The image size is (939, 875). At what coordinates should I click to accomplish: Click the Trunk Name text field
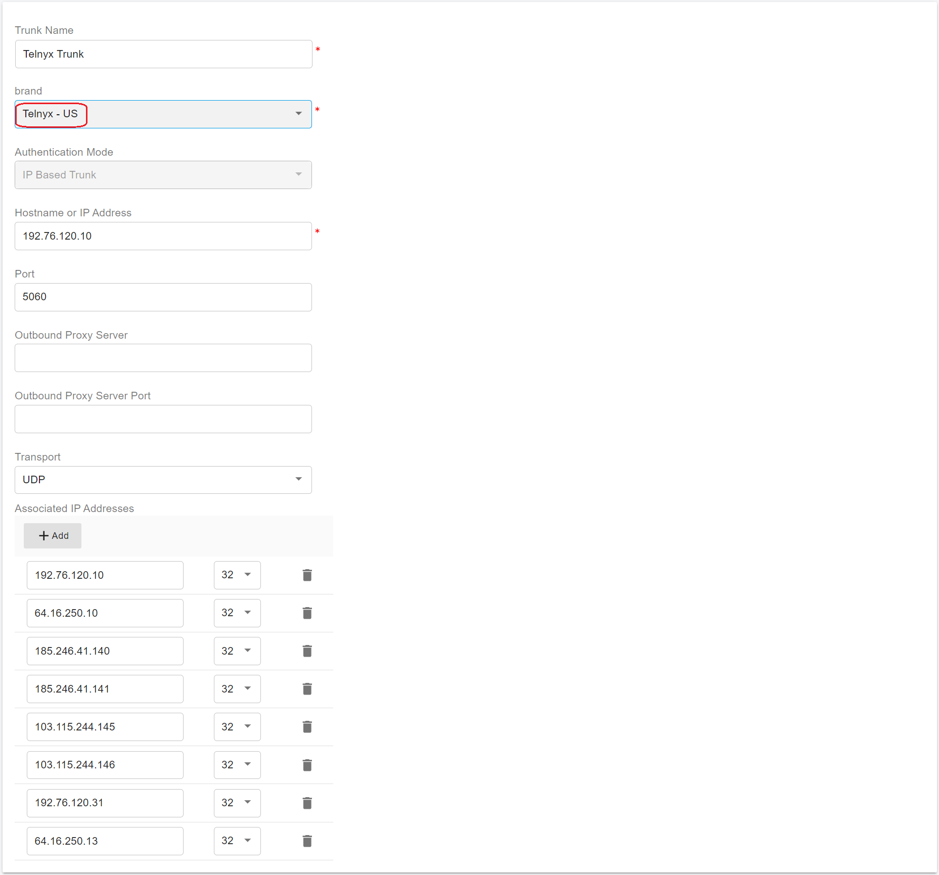163,54
